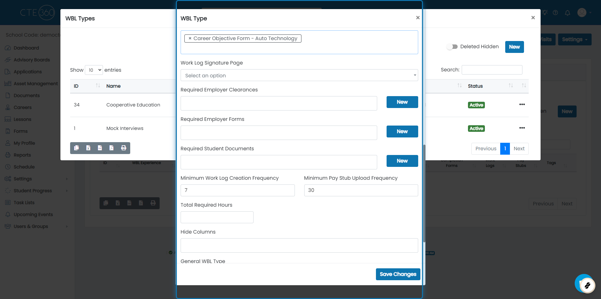Close the WBL Type dialog

(x=418, y=18)
